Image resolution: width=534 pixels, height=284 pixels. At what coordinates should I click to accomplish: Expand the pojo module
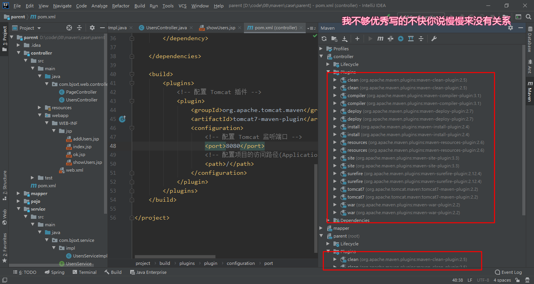point(18,201)
